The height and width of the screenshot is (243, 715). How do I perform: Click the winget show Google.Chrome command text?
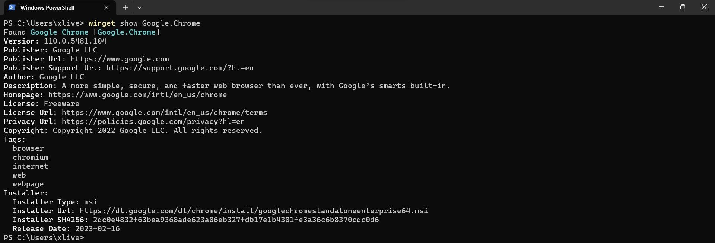(144, 23)
